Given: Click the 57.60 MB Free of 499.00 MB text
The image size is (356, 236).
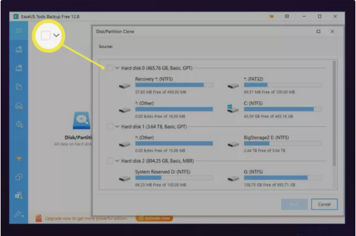Looking at the screenshot, I should point(161,92).
